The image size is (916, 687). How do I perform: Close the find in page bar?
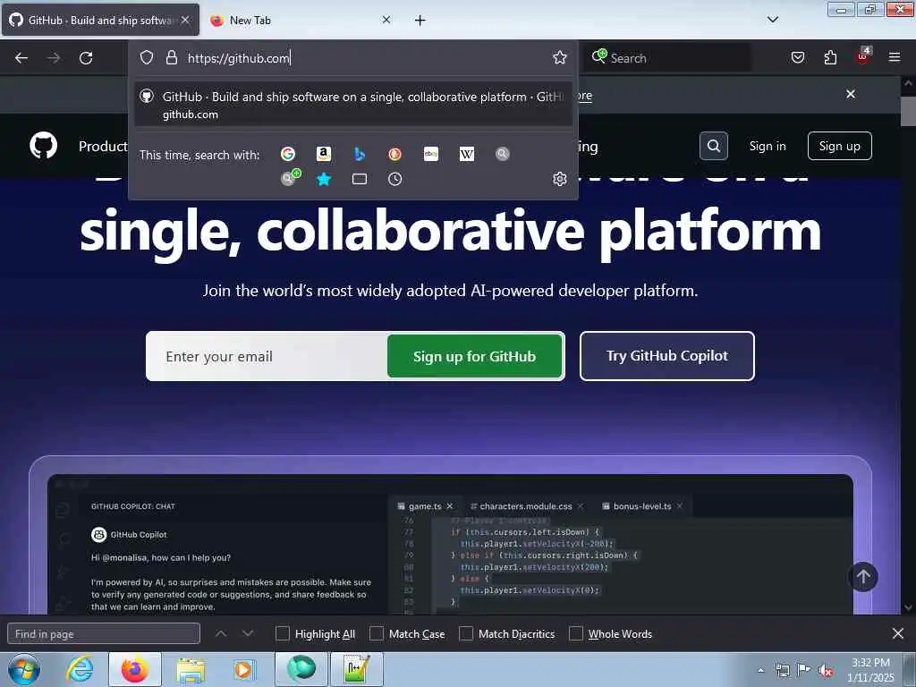(x=898, y=633)
